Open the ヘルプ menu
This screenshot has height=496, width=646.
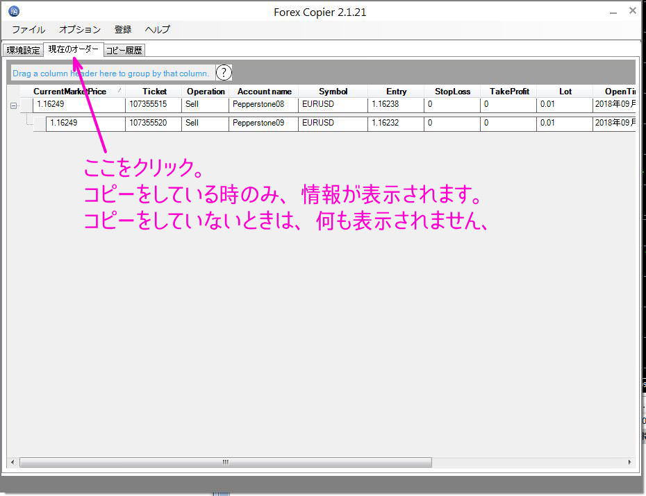(157, 30)
